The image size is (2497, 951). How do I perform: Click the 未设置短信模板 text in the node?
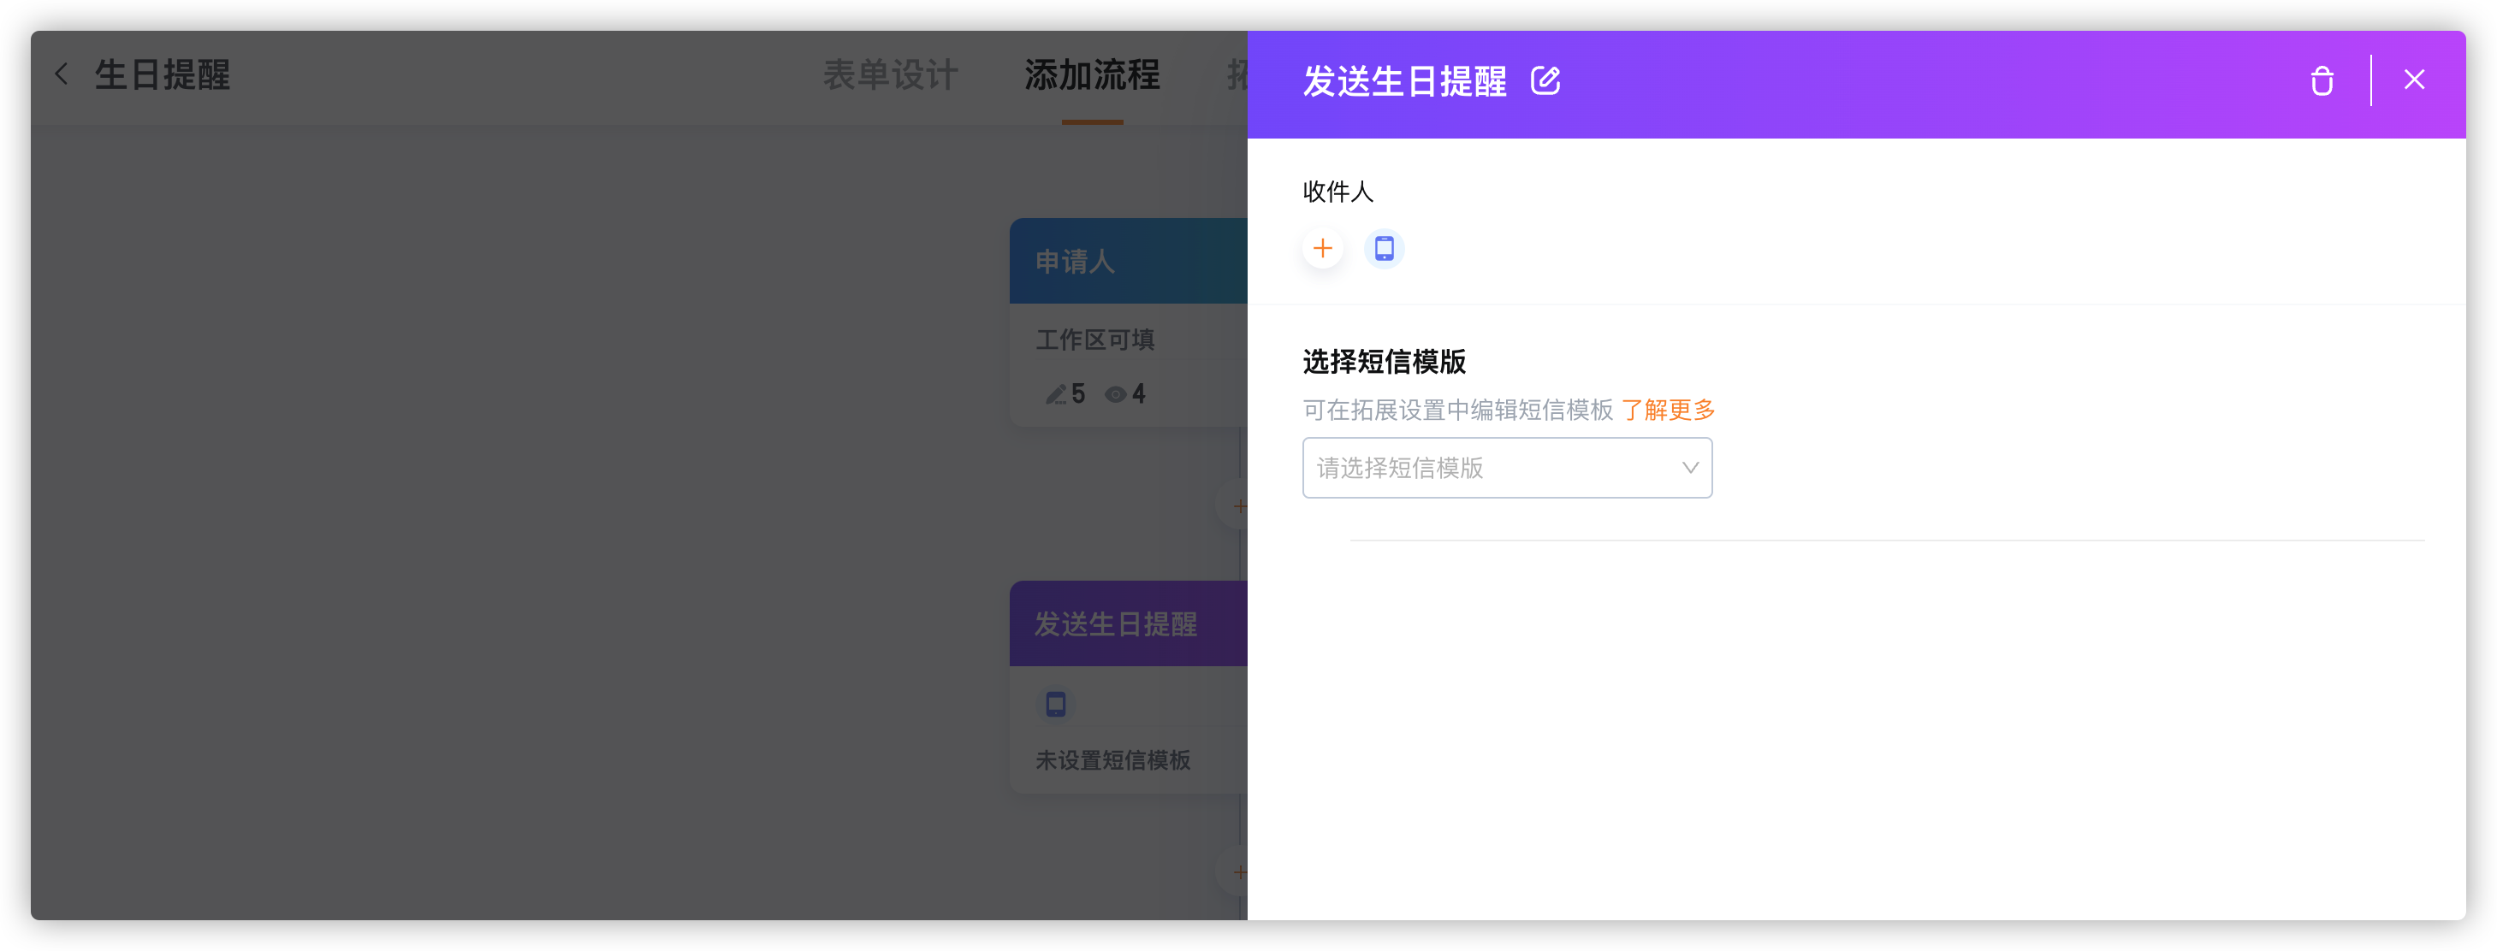pos(1112,760)
